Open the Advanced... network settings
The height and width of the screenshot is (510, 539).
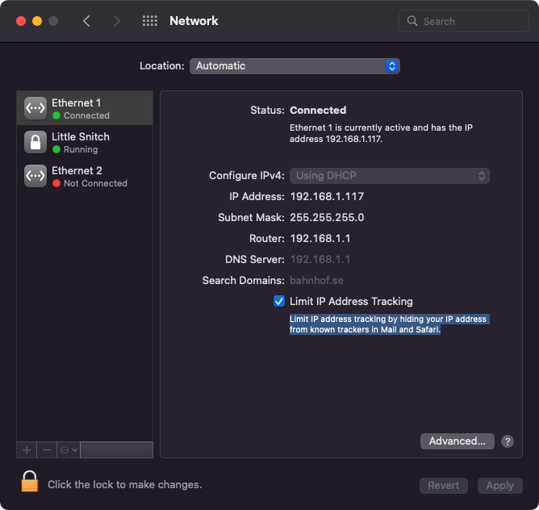coord(457,441)
